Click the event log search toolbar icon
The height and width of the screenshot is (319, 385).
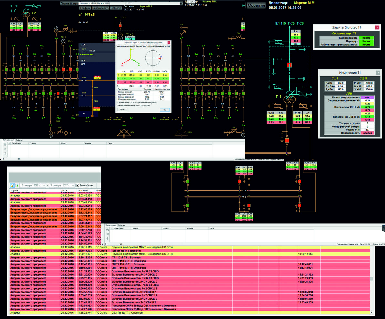coord(12,185)
